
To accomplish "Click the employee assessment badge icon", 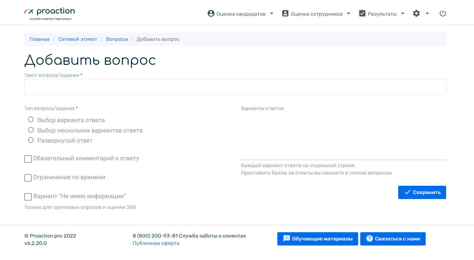I will [285, 13].
